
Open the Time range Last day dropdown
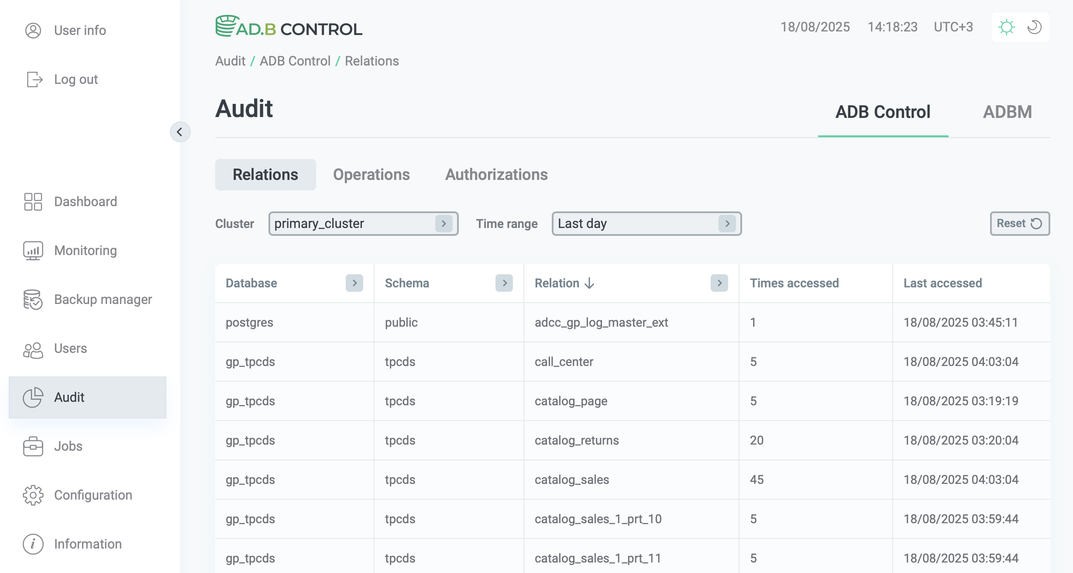[647, 224]
